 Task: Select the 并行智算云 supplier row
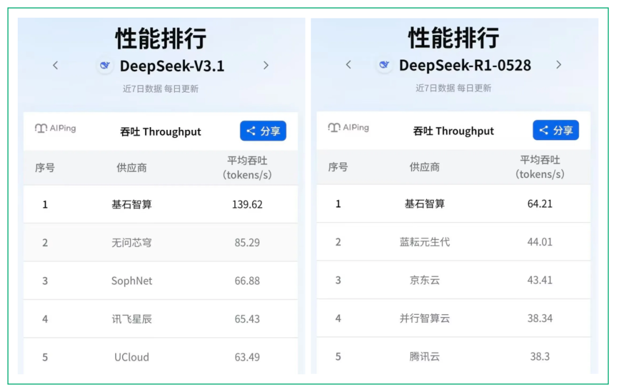pyautogui.click(x=453, y=318)
